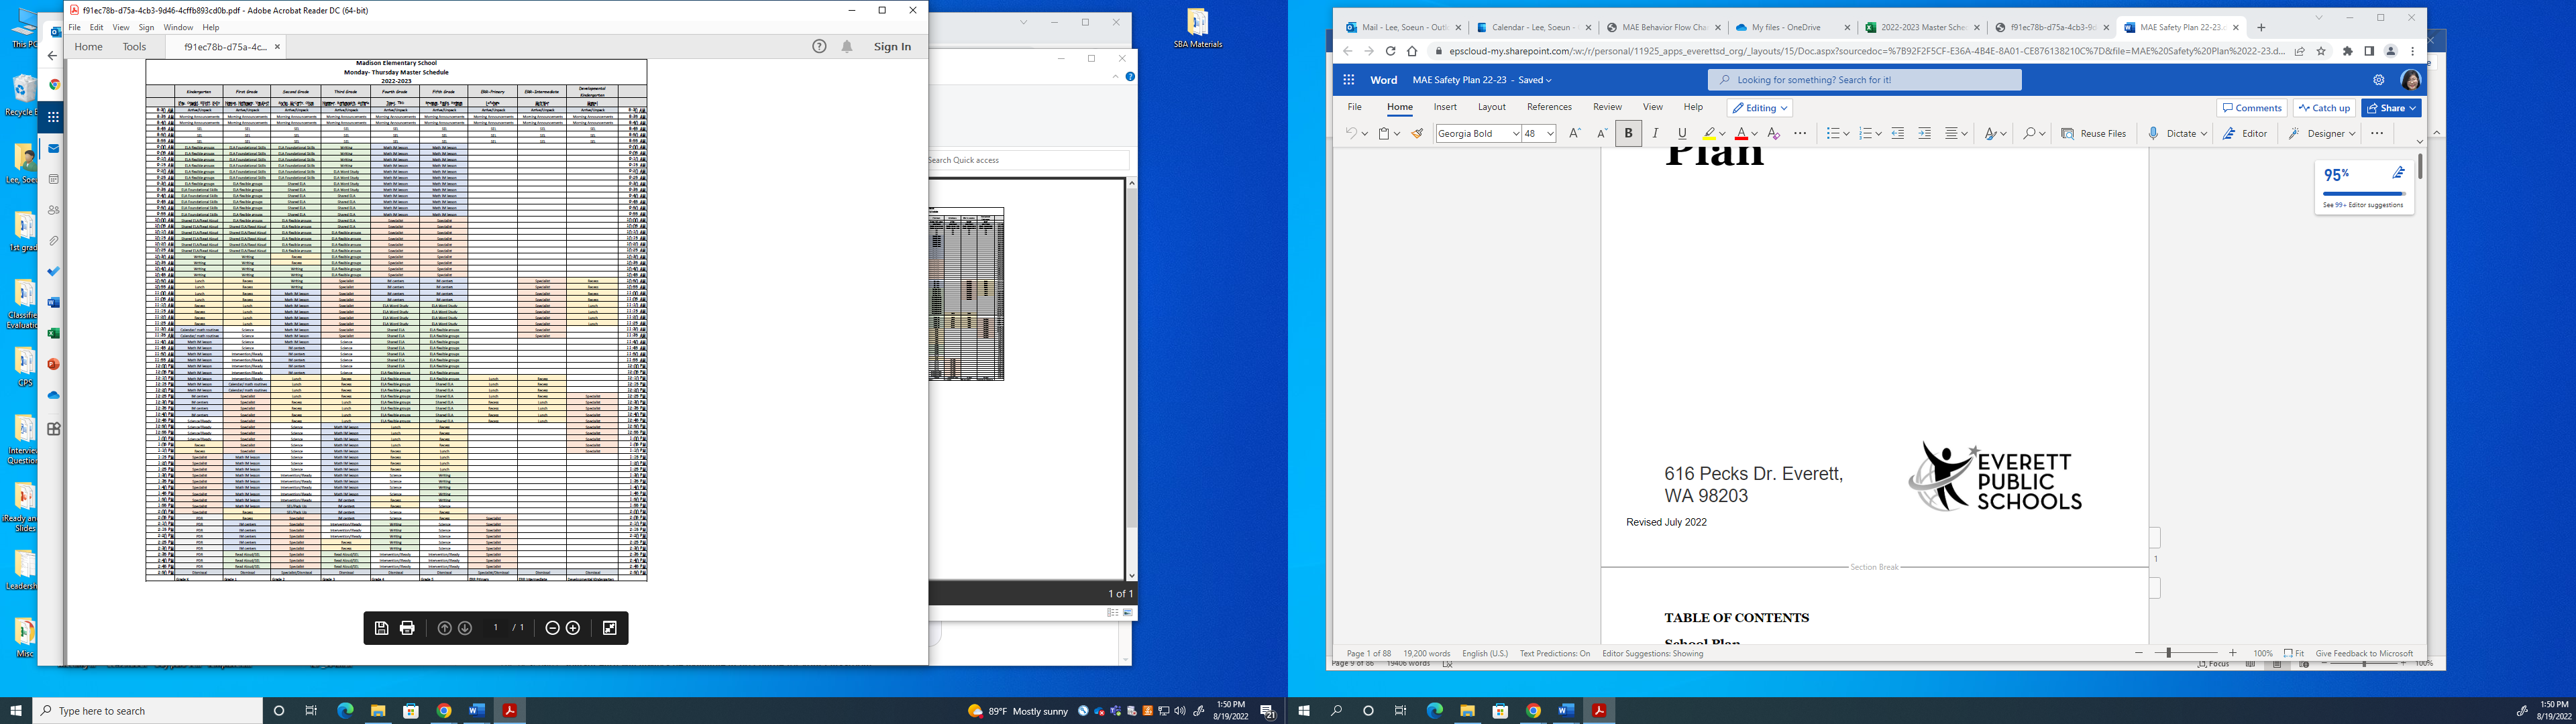Open Editor pane button in ribbon
The height and width of the screenshot is (724, 2576).
coord(2245,133)
